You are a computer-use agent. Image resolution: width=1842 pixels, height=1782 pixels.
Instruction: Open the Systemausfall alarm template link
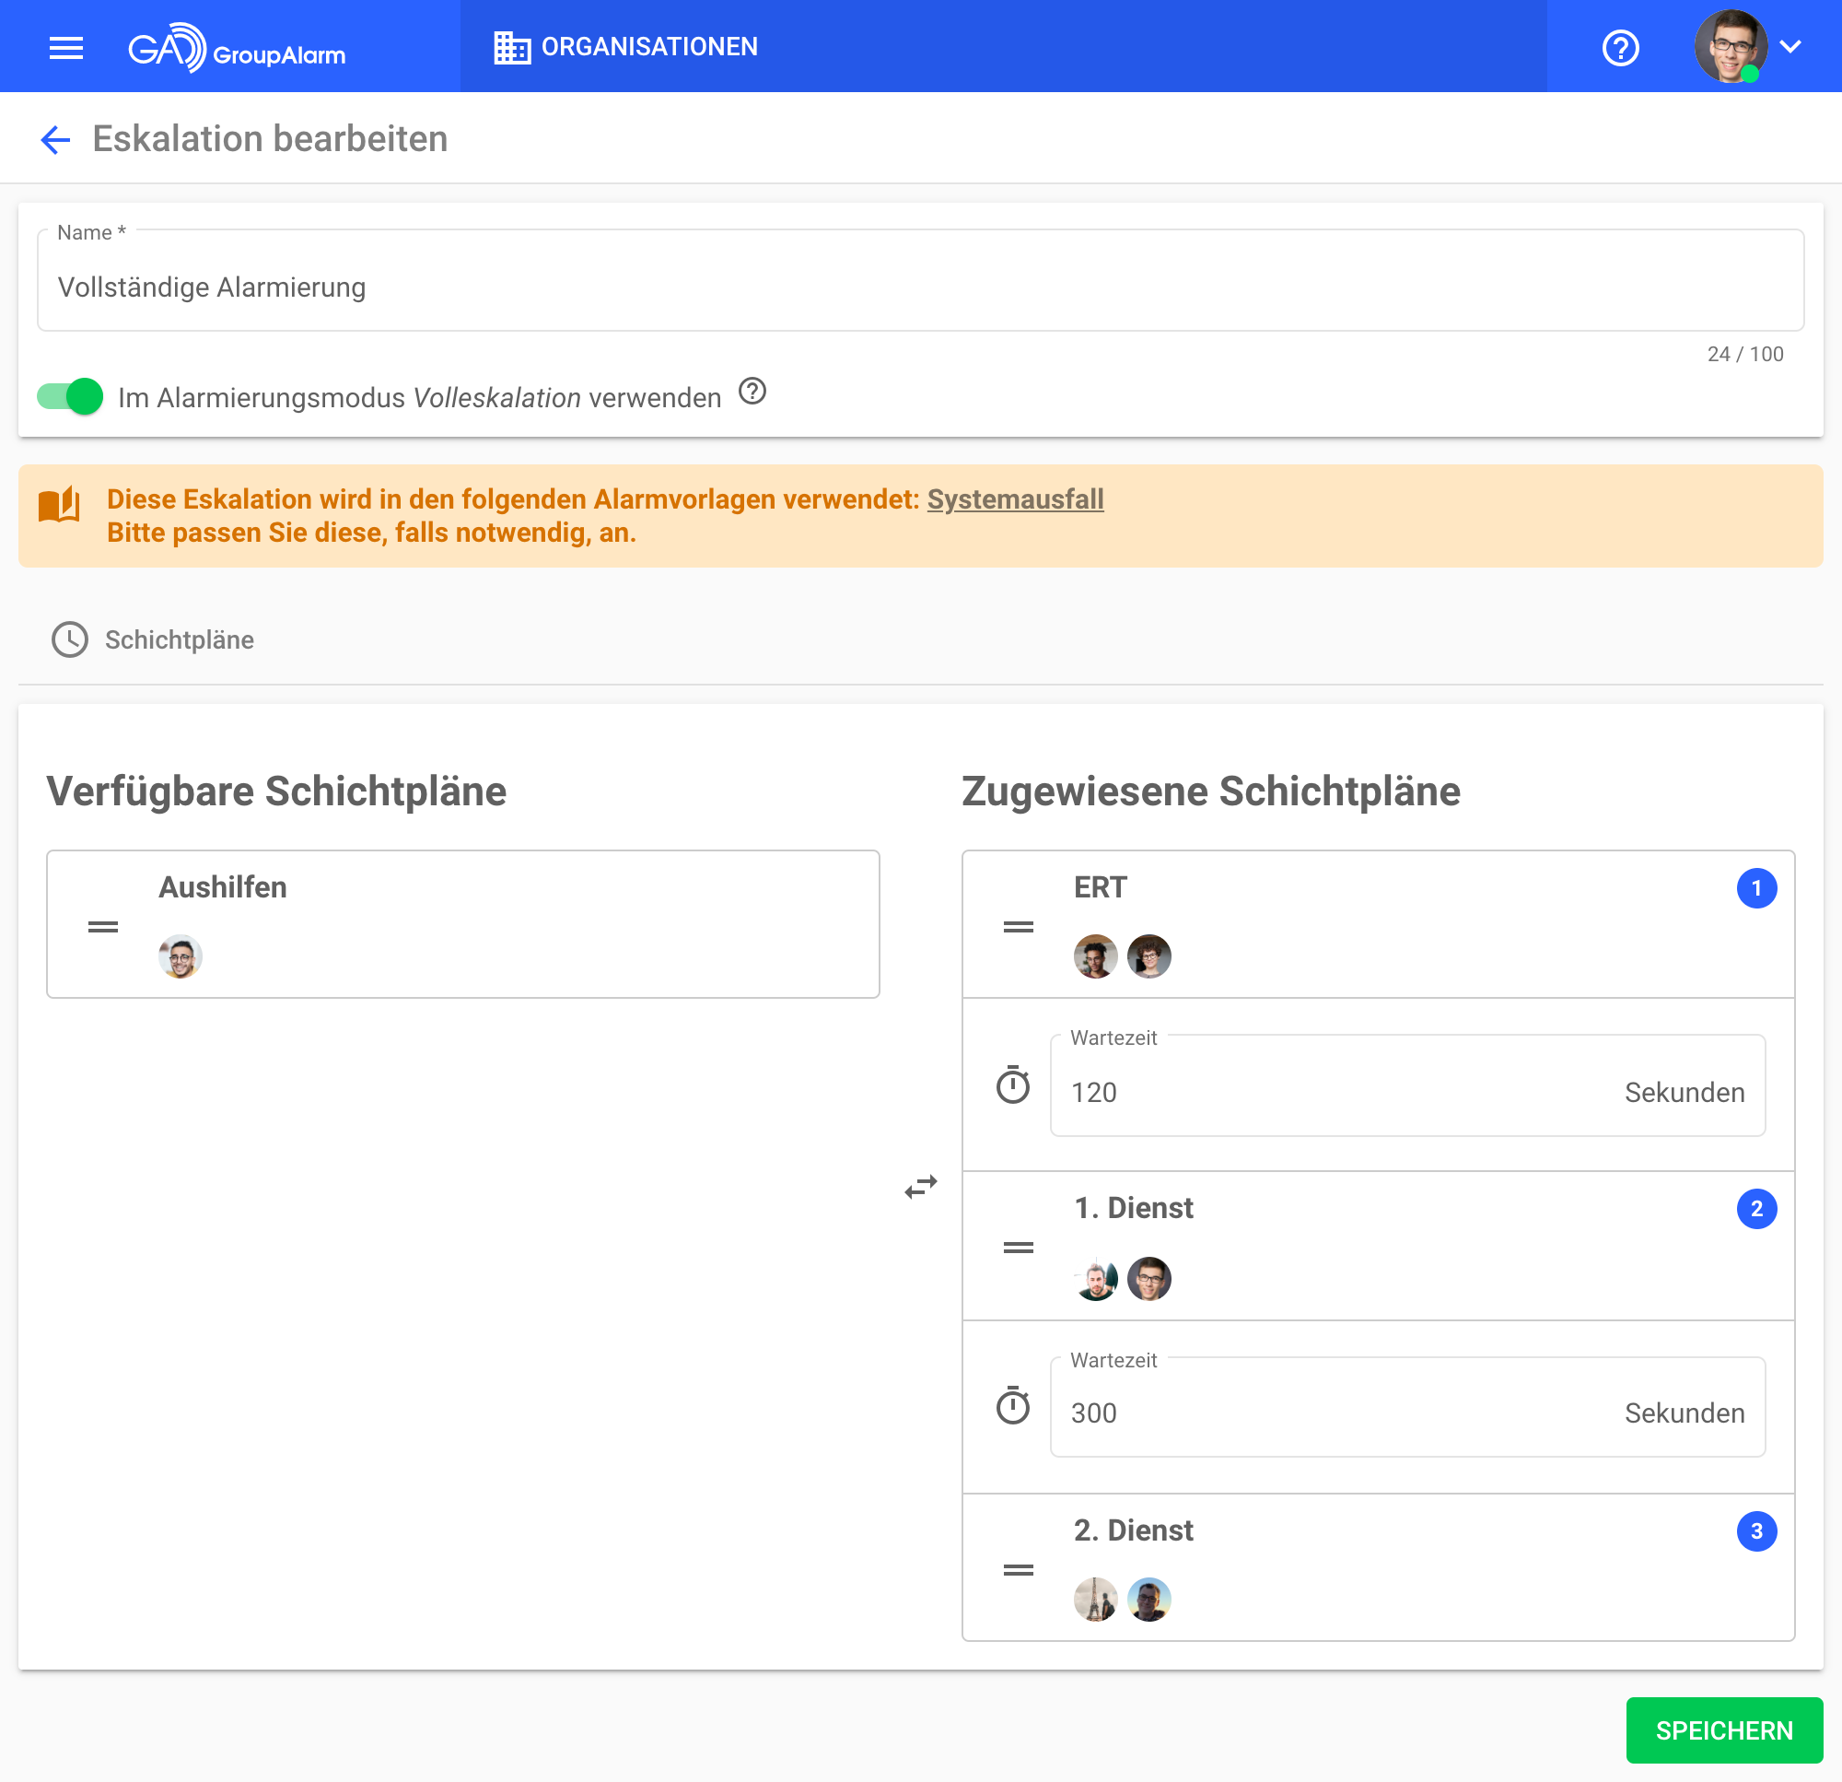[x=1015, y=499]
